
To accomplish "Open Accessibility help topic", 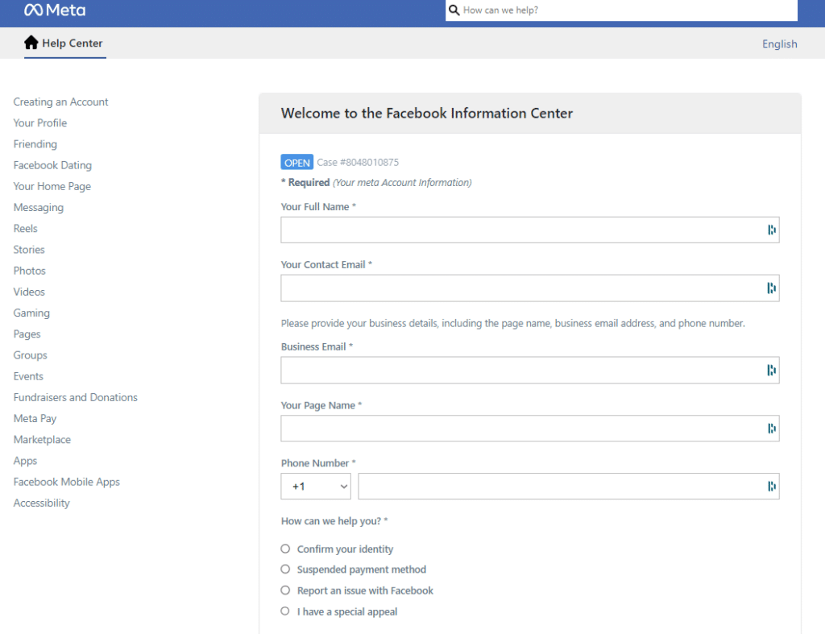I will coord(42,503).
